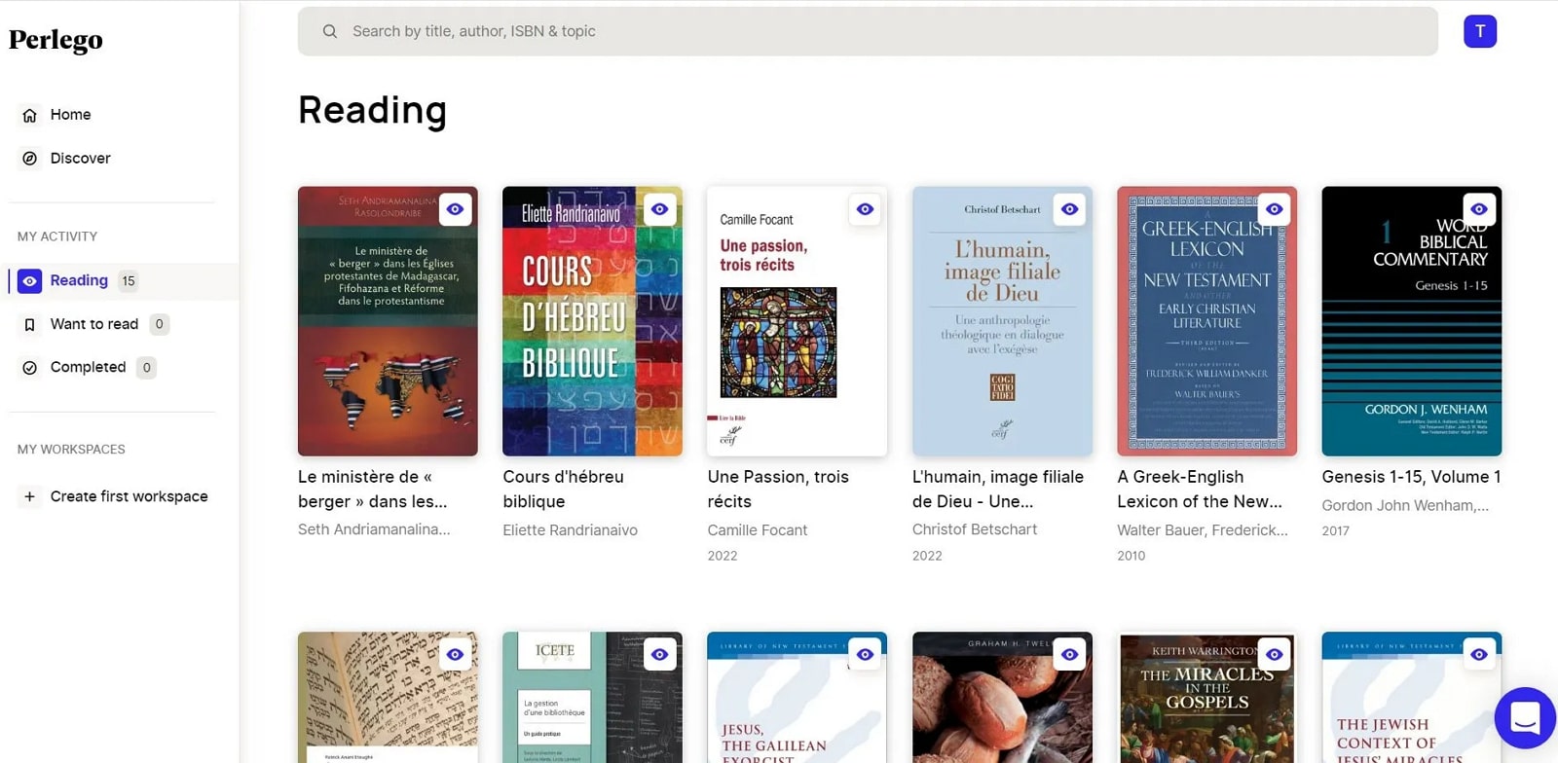Click the search by title input field
The height and width of the screenshot is (763, 1558).
click(x=868, y=31)
